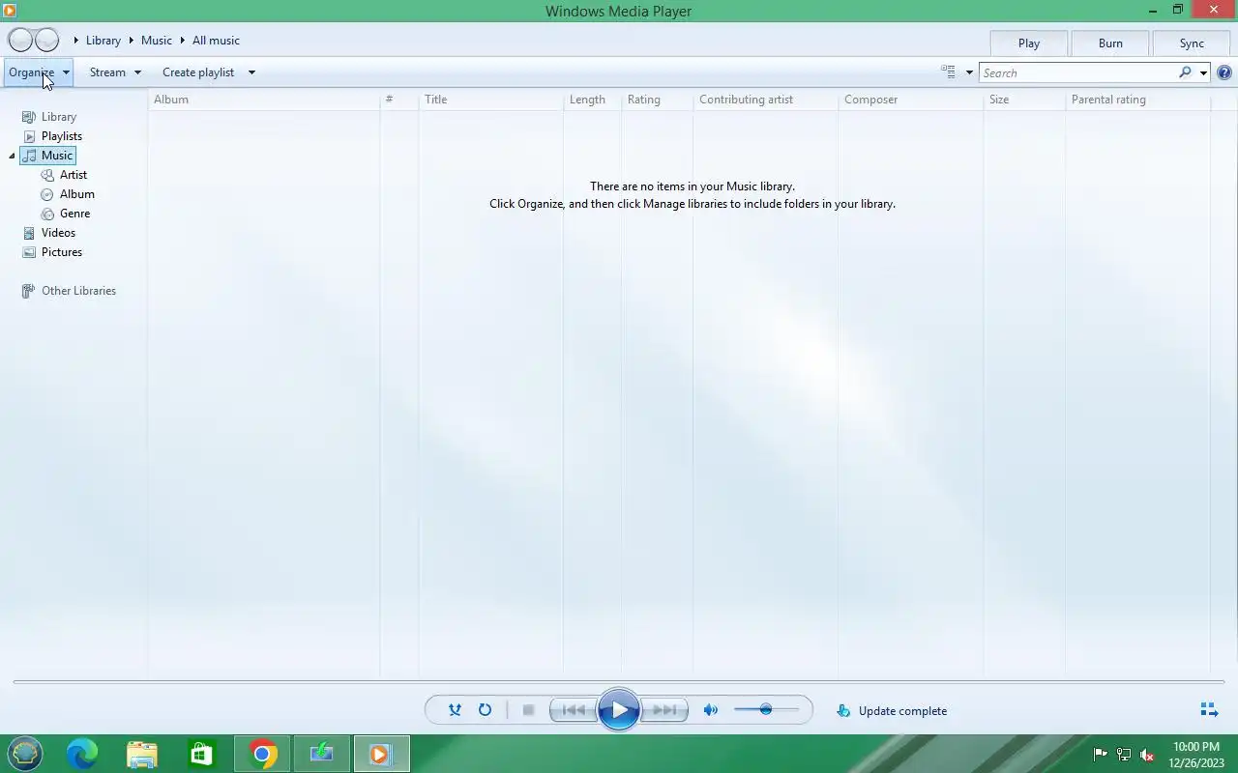The image size is (1238, 773).
Task: Click the muted speaker tray icon
Action: [1147, 755]
